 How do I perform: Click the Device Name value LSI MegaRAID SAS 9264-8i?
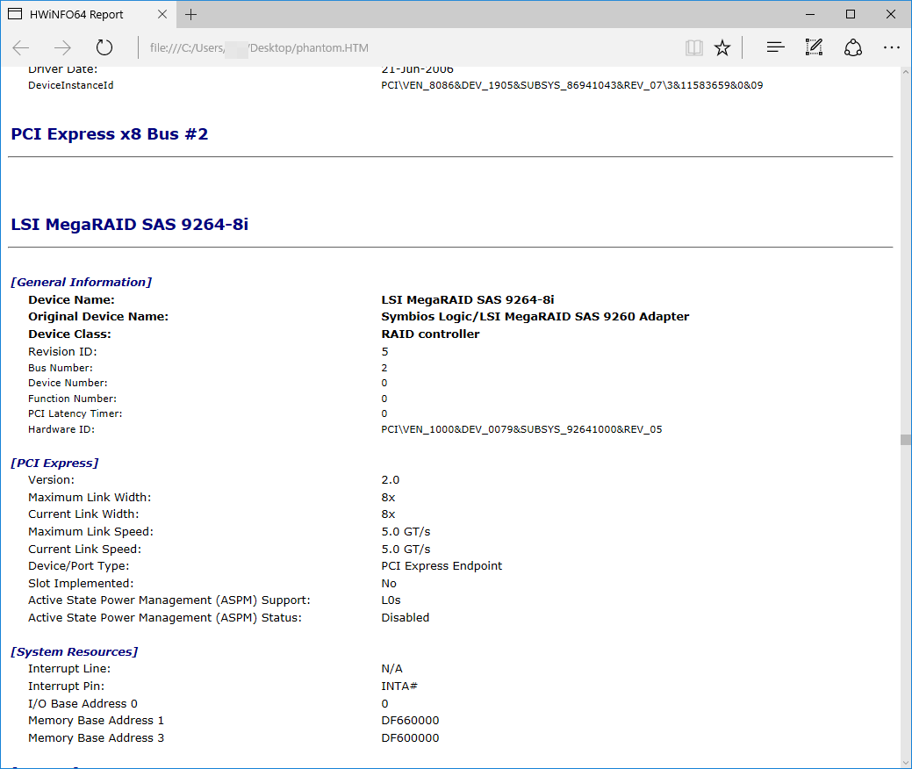coord(468,299)
